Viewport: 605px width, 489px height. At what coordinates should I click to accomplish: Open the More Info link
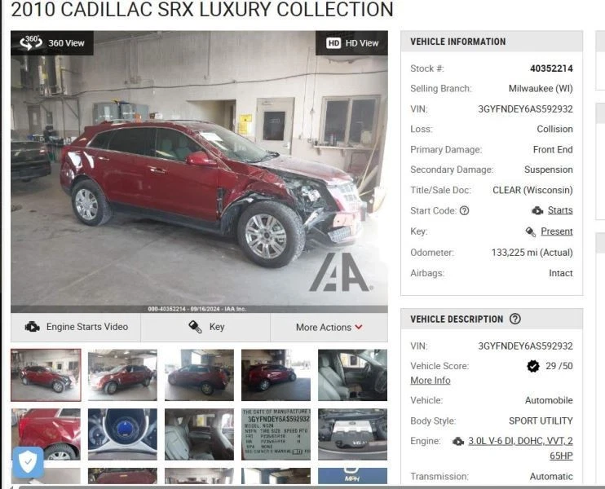coord(431,381)
